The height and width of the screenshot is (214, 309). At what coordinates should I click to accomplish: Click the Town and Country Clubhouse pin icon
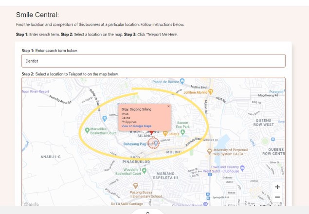point(242,168)
